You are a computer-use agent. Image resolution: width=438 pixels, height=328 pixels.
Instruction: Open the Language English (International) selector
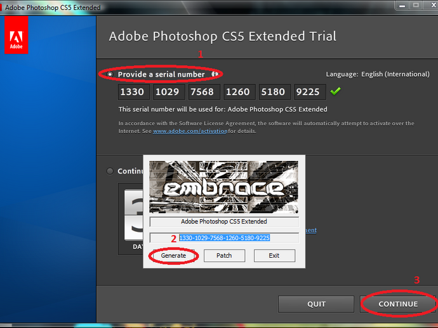click(378, 74)
